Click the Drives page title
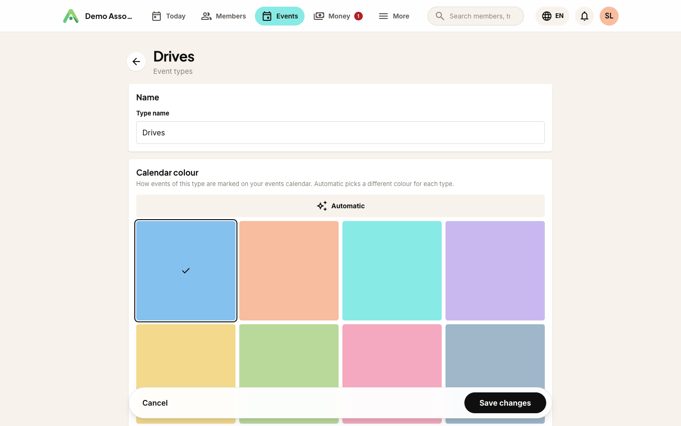The image size is (681, 426). 174,56
